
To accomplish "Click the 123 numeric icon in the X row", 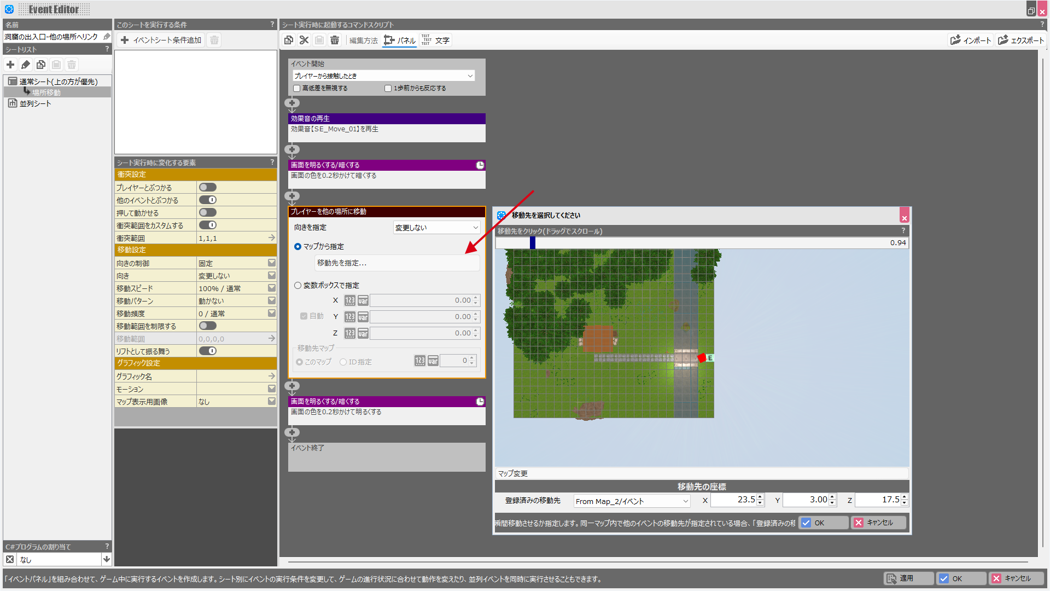I will pyautogui.click(x=350, y=300).
